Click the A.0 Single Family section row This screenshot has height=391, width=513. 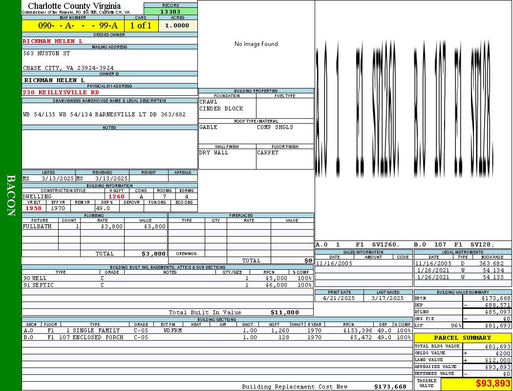coord(217,330)
